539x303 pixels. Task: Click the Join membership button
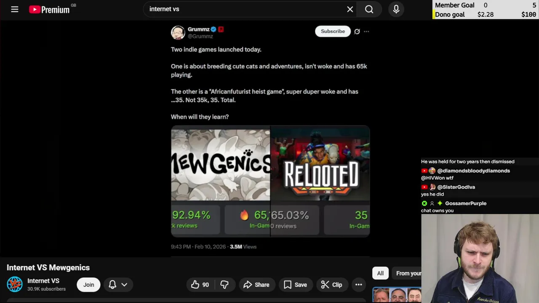(x=88, y=284)
